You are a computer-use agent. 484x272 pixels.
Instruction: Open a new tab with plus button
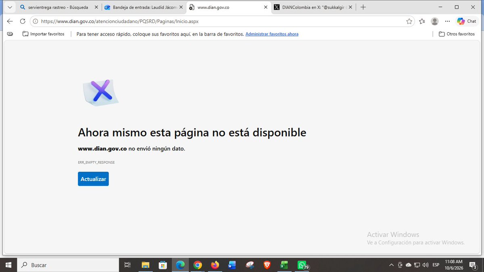363,7
